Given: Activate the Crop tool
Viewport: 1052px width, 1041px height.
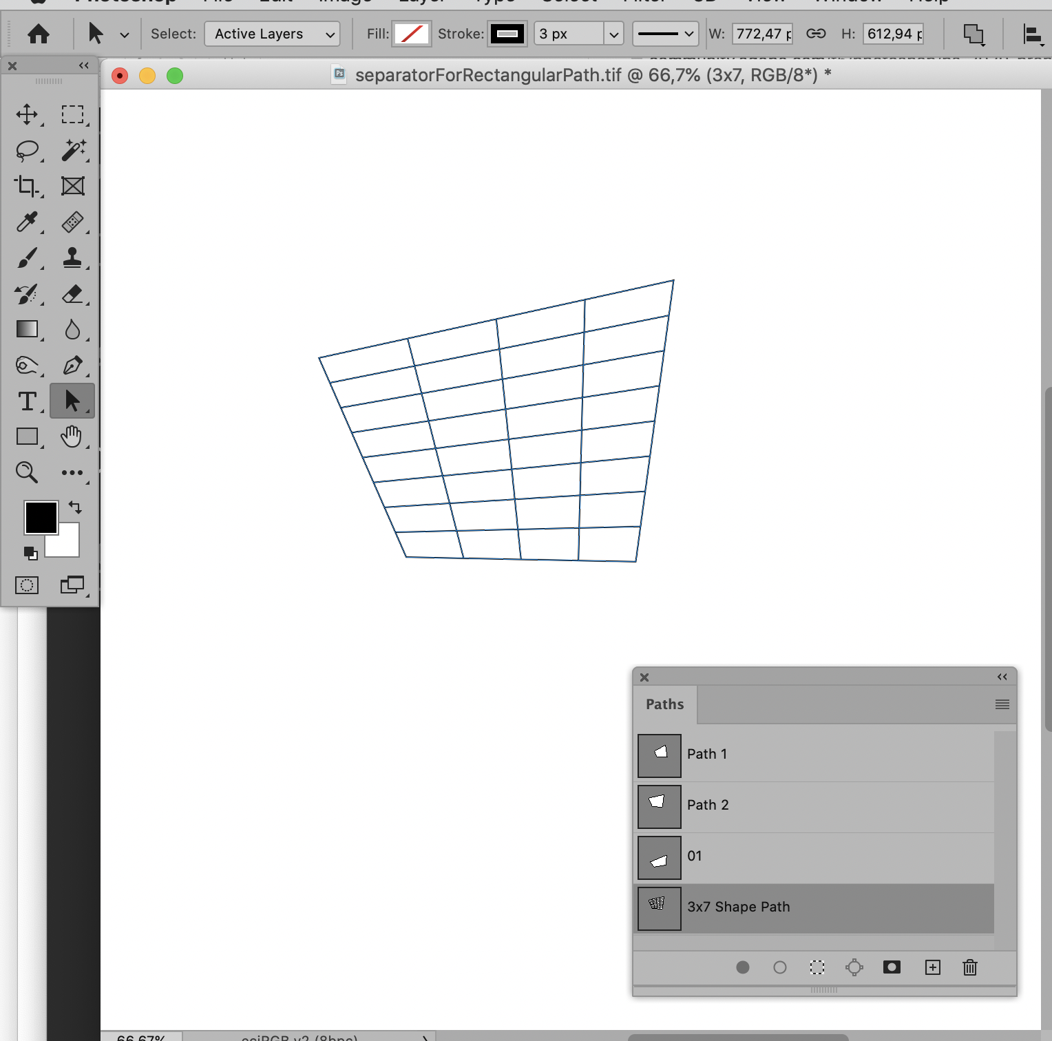Looking at the screenshot, I should 27,186.
